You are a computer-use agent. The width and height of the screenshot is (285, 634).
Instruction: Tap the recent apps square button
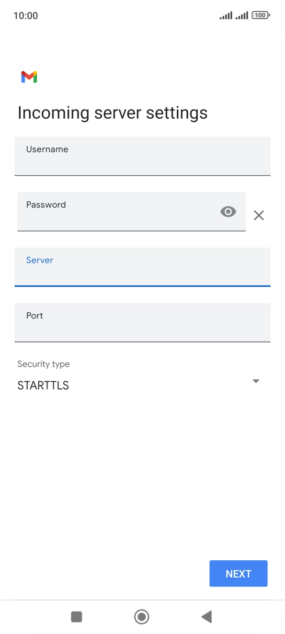point(76,617)
